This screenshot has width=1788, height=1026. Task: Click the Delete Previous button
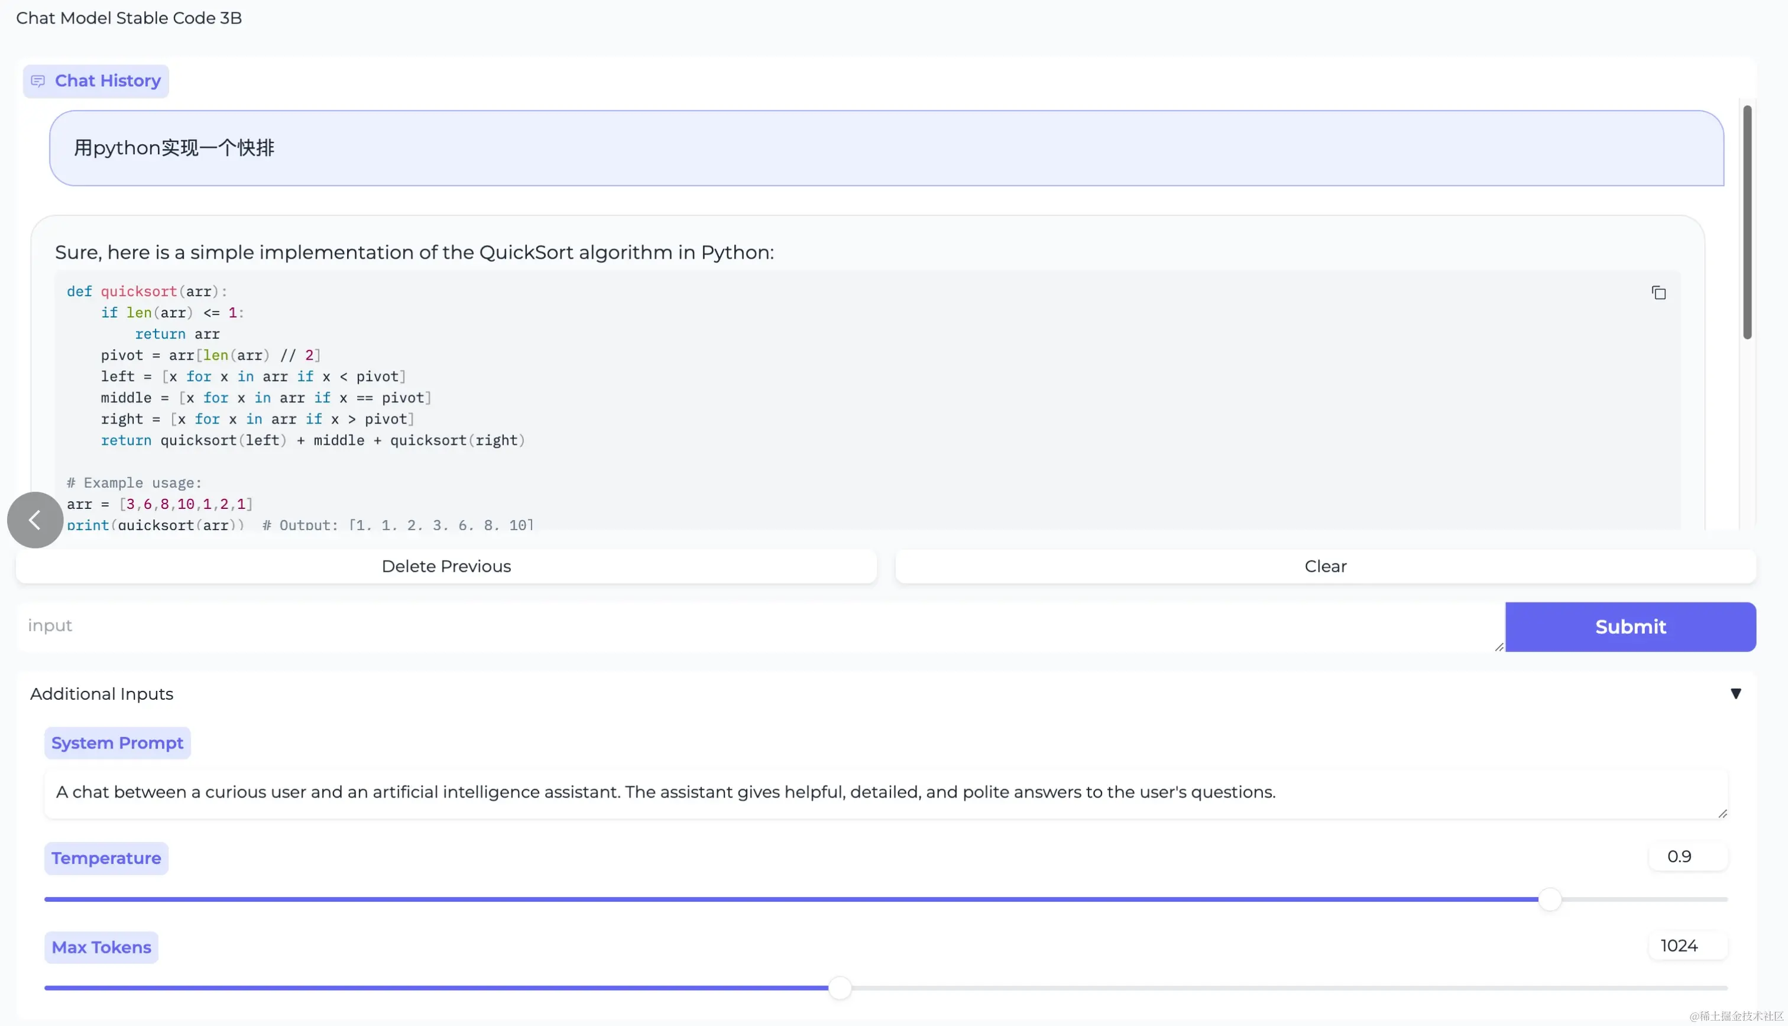pyautogui.click(x=446, y=567)
